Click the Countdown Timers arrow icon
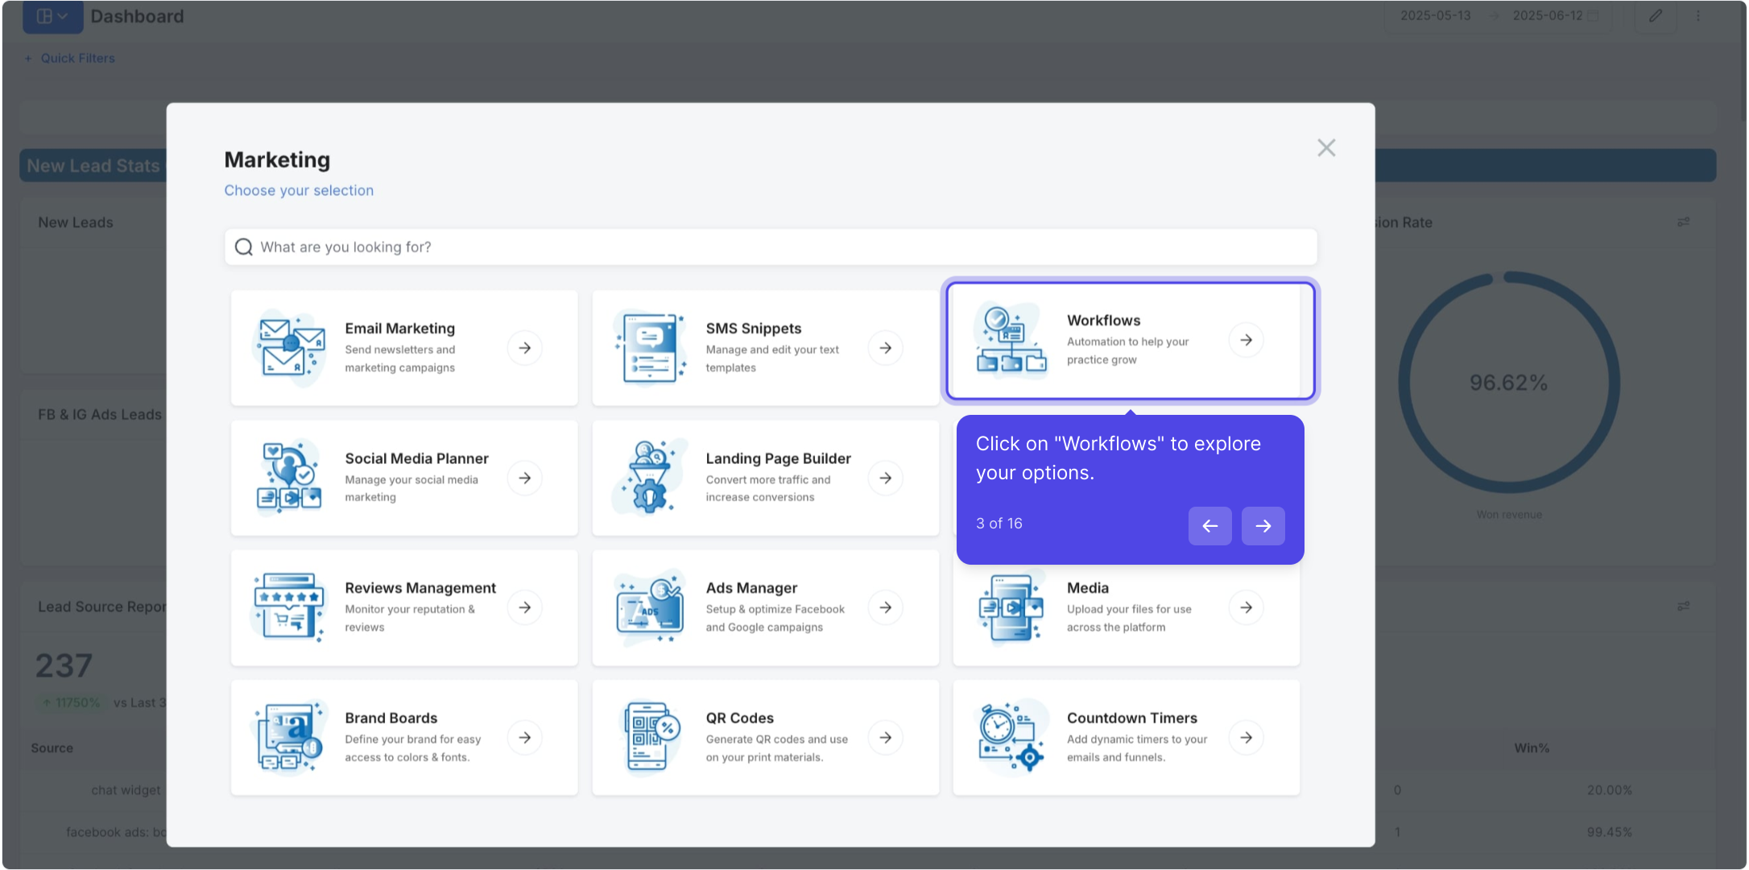1749x870 pixels. click(x=1246, y=737)
